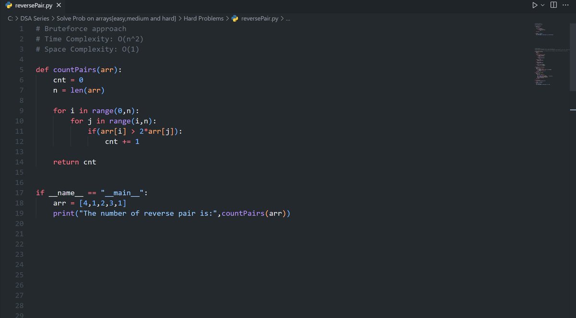Open the Hard Problems breadcrumb folder
Viewport: 576px width, 318px height.
click(x=204, y=19)
